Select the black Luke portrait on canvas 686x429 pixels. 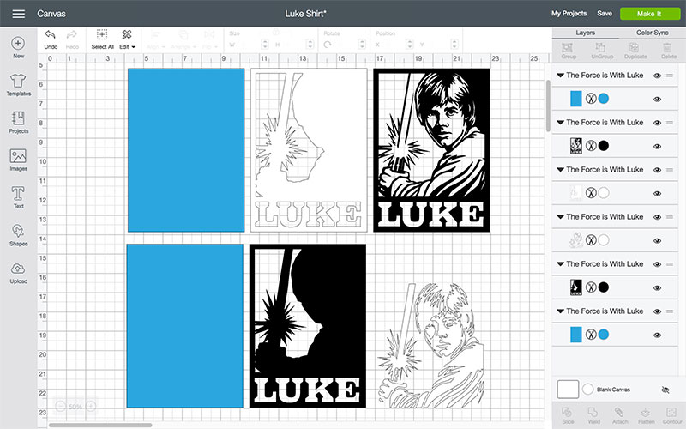coord(431,150)
